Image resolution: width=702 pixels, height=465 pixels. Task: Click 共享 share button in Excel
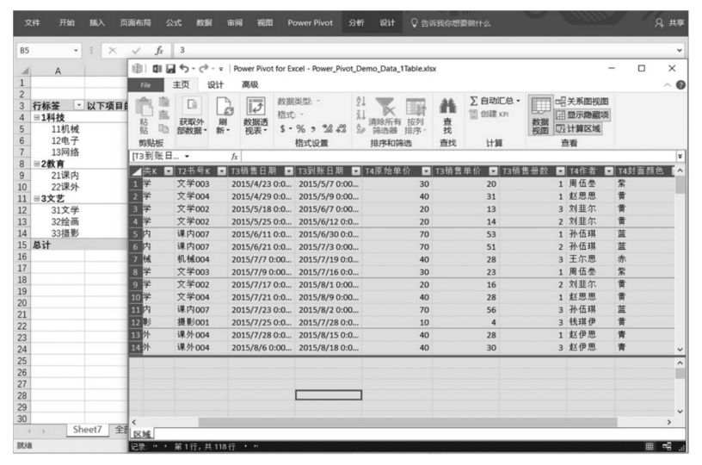670,23
